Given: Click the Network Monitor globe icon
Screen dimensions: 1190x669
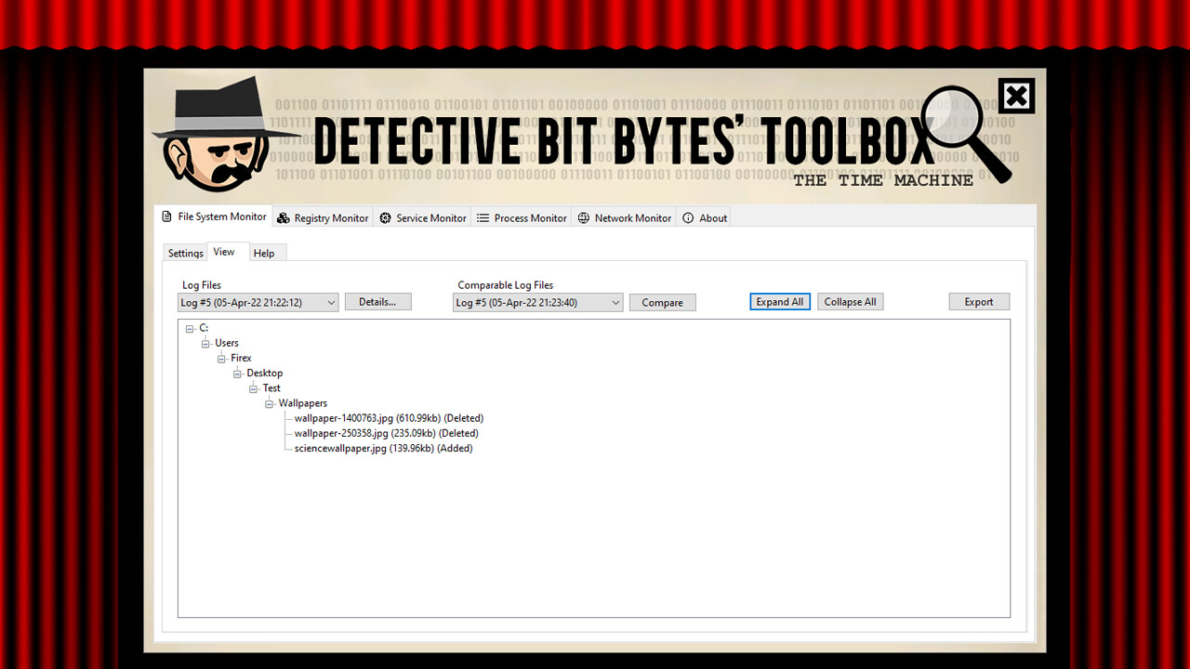Looking at the screenshot, I should pyautogui.click(x=583, y=217).
